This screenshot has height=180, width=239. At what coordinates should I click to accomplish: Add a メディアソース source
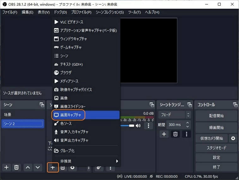[x=86, y=81]
